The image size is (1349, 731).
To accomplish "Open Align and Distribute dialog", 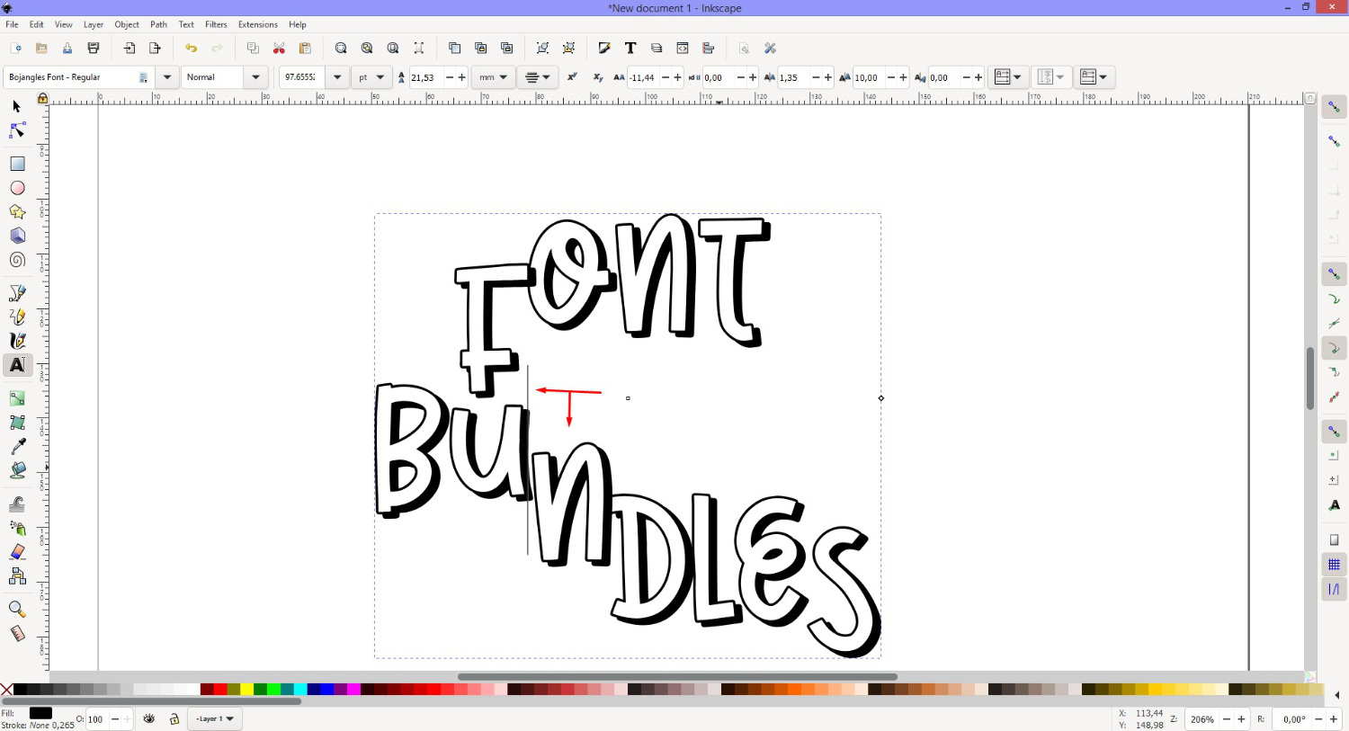I will tap(709, 49).
